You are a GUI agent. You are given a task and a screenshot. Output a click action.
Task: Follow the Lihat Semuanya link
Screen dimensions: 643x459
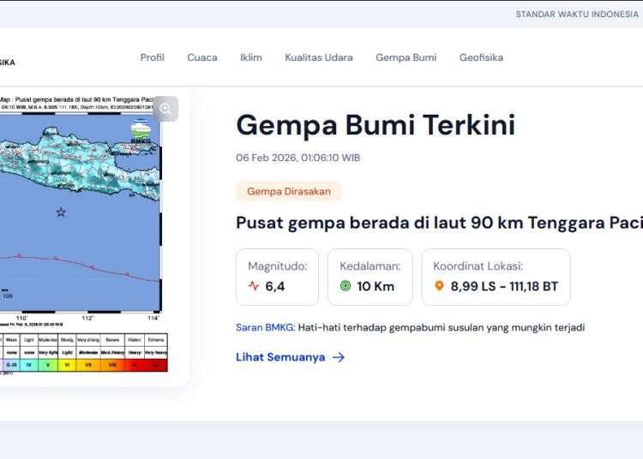290,357
